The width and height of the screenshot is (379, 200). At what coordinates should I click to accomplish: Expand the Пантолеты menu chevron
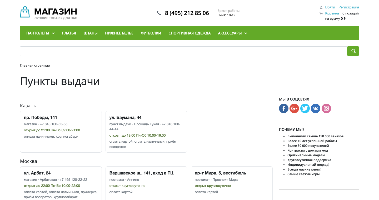pyautogui.click(x=53, y=33)
